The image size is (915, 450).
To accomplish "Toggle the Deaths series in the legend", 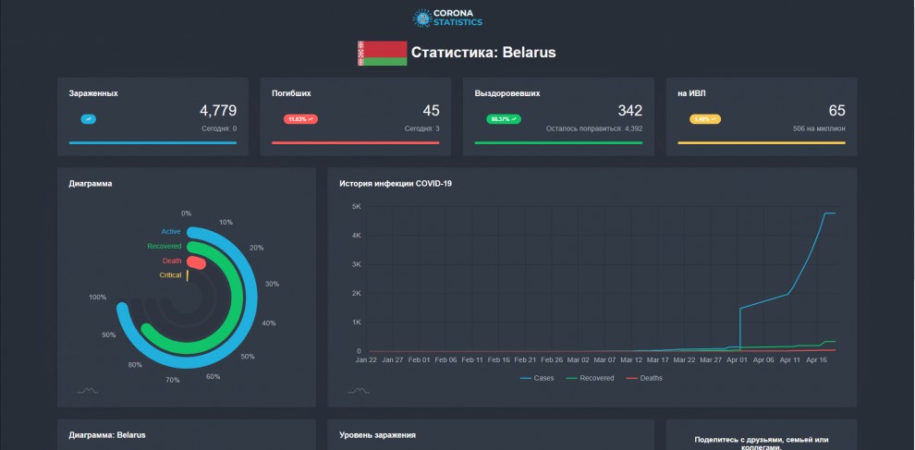I will point(644,378).
